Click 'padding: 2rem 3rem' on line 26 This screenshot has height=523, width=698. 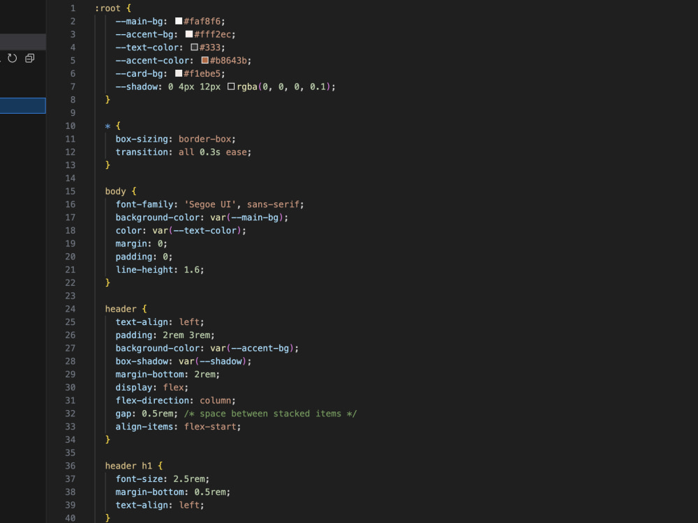[163, 335]
